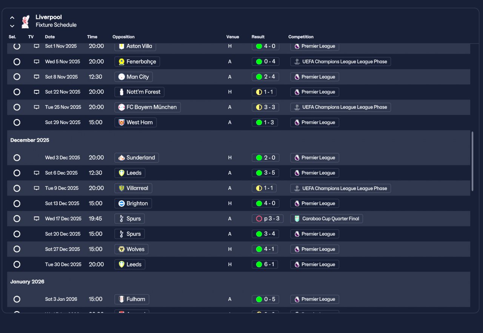Viewport: 483px width, 333px height.
Task: Click the 19:45 kick-off time
Action: pyautogui.click(x=95, y=218)
